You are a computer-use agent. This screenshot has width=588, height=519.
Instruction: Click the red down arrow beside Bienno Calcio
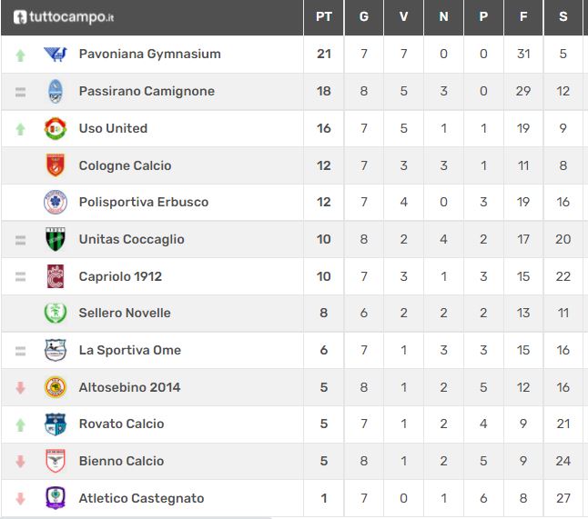(x=20, y=462)
